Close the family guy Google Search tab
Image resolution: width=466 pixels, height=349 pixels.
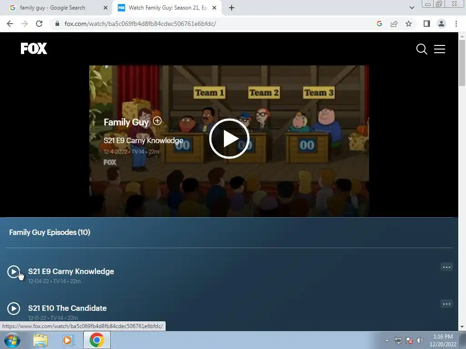(106, 8)
